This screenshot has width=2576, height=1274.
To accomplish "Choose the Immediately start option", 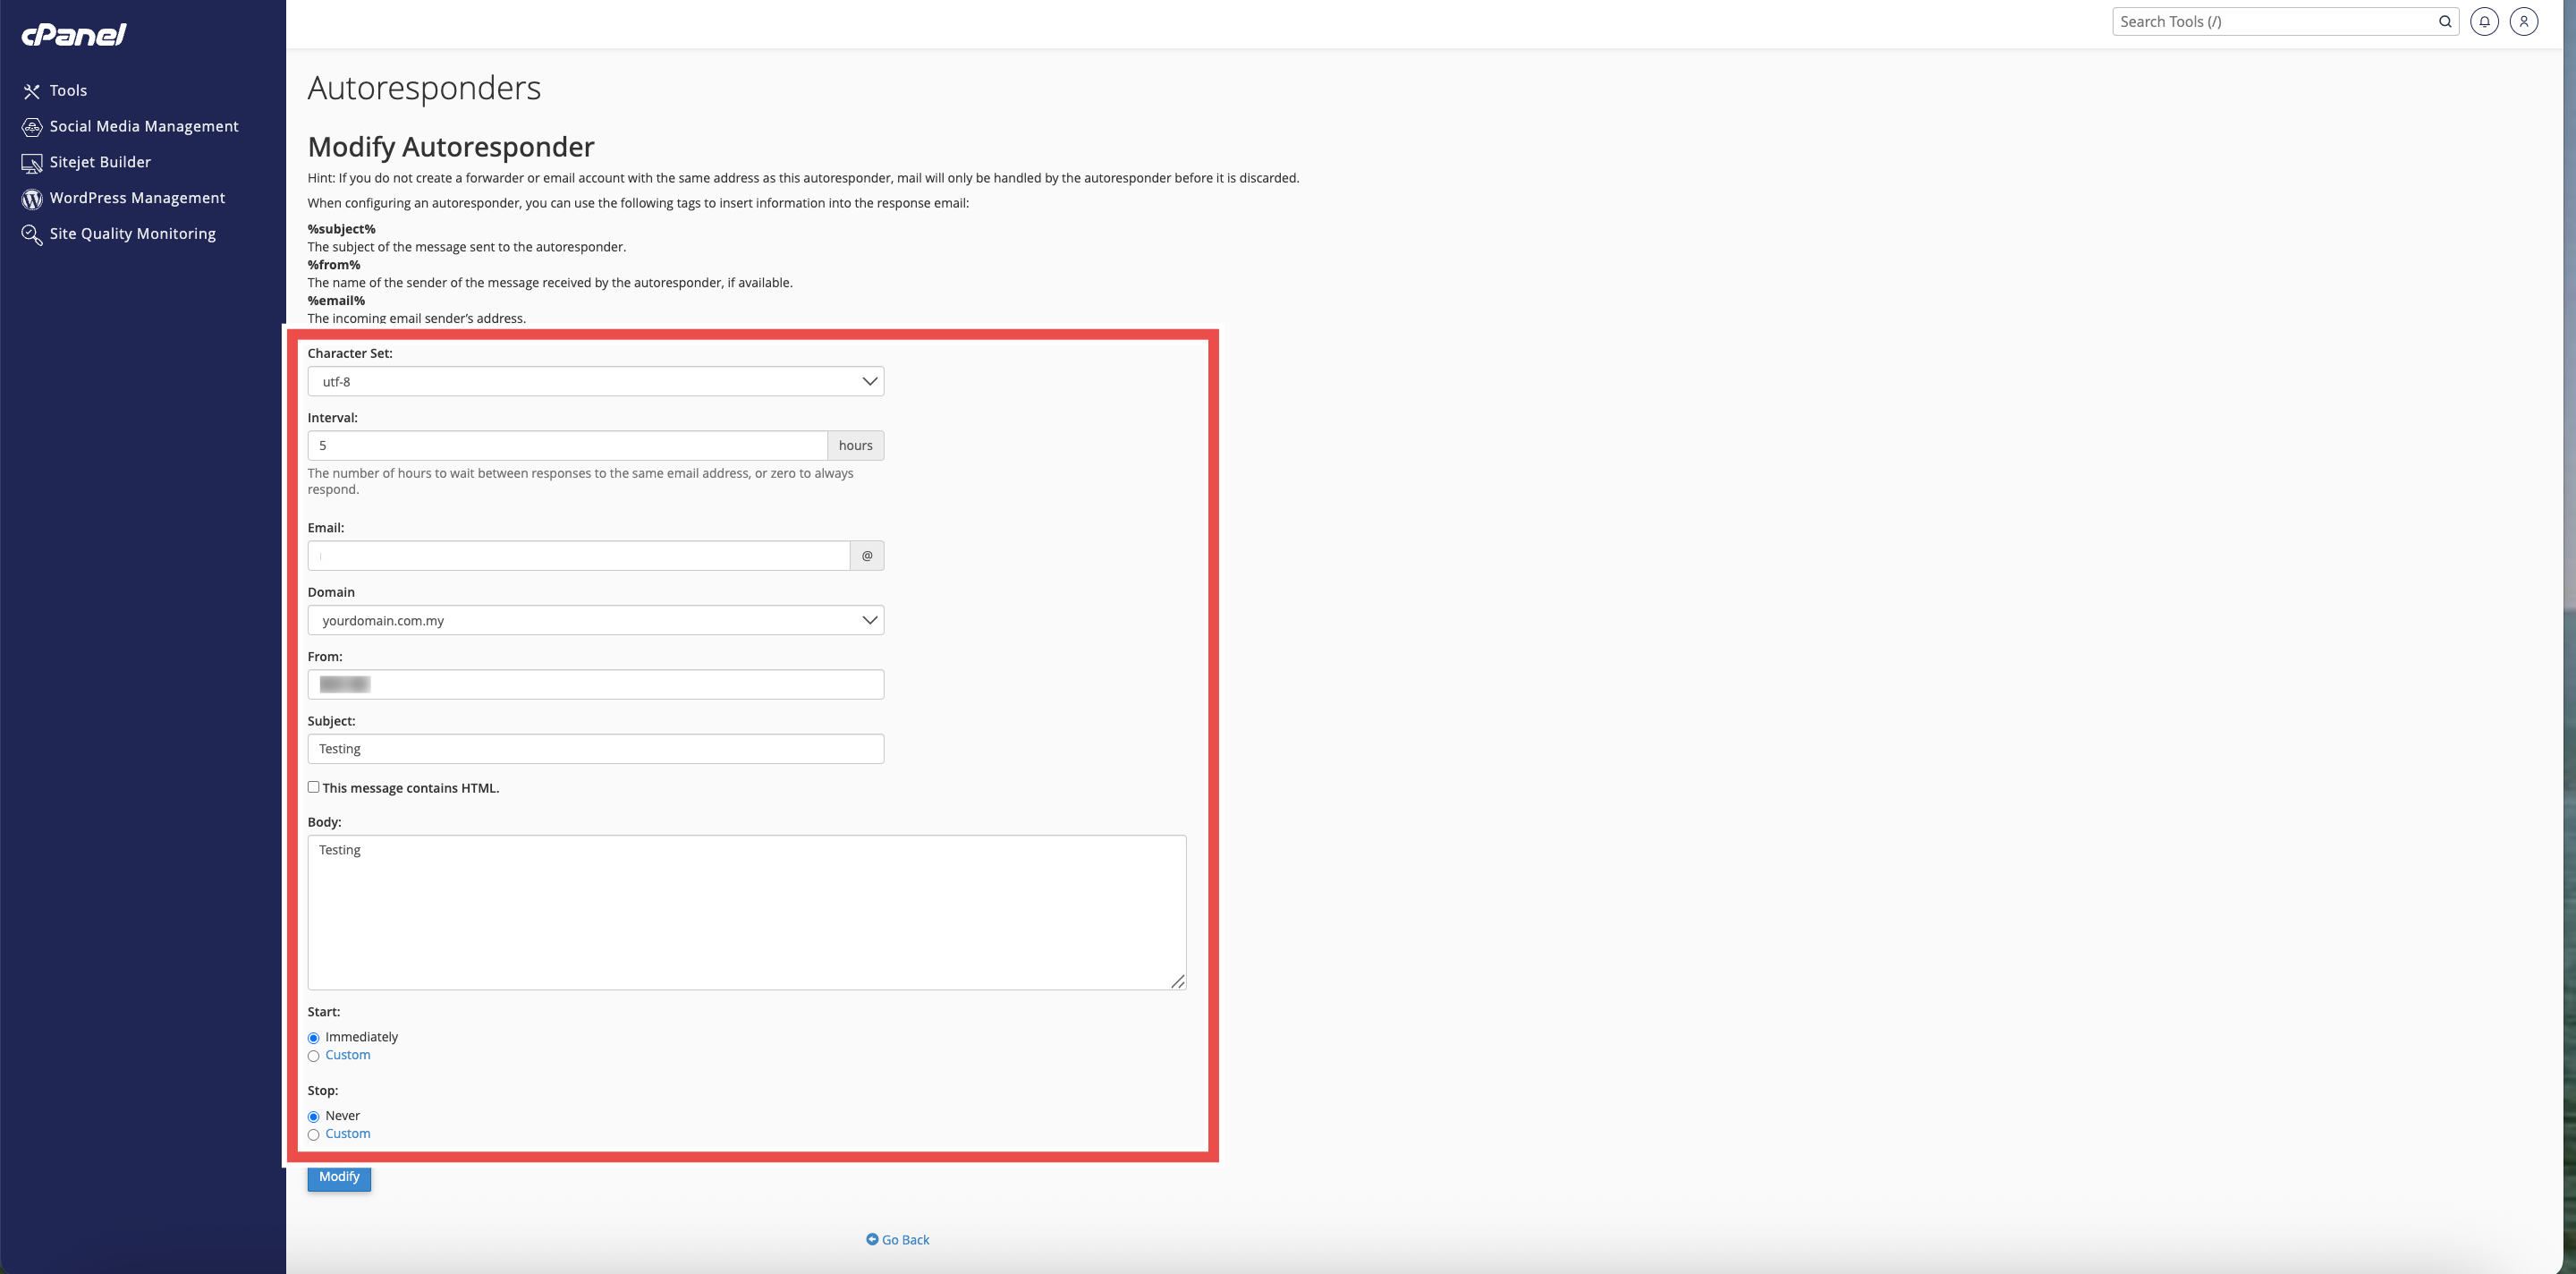I will (x=314, y=1038).
